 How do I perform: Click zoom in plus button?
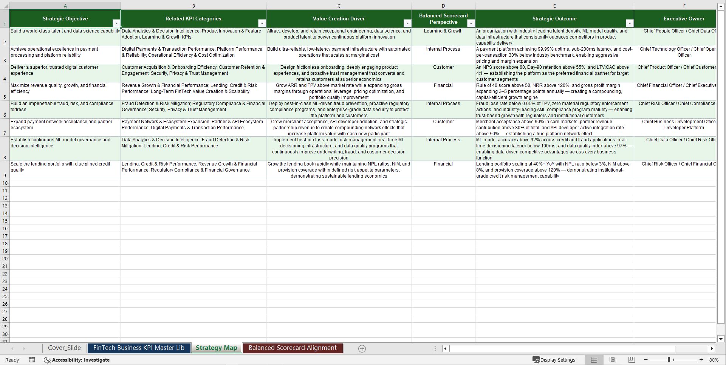(x=701, y=360)
